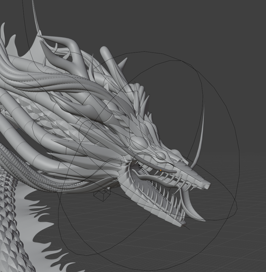Select the small wireframe cube empty
This screenshot has width=266, height=272.
[102, 194]
